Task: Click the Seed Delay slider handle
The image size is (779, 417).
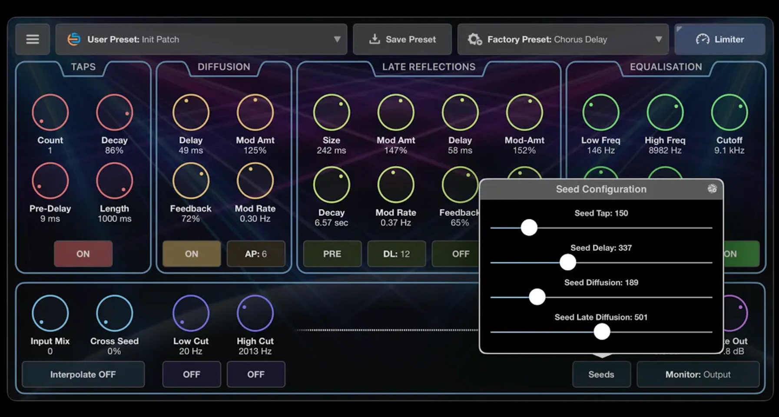Action: click(568, 262)
